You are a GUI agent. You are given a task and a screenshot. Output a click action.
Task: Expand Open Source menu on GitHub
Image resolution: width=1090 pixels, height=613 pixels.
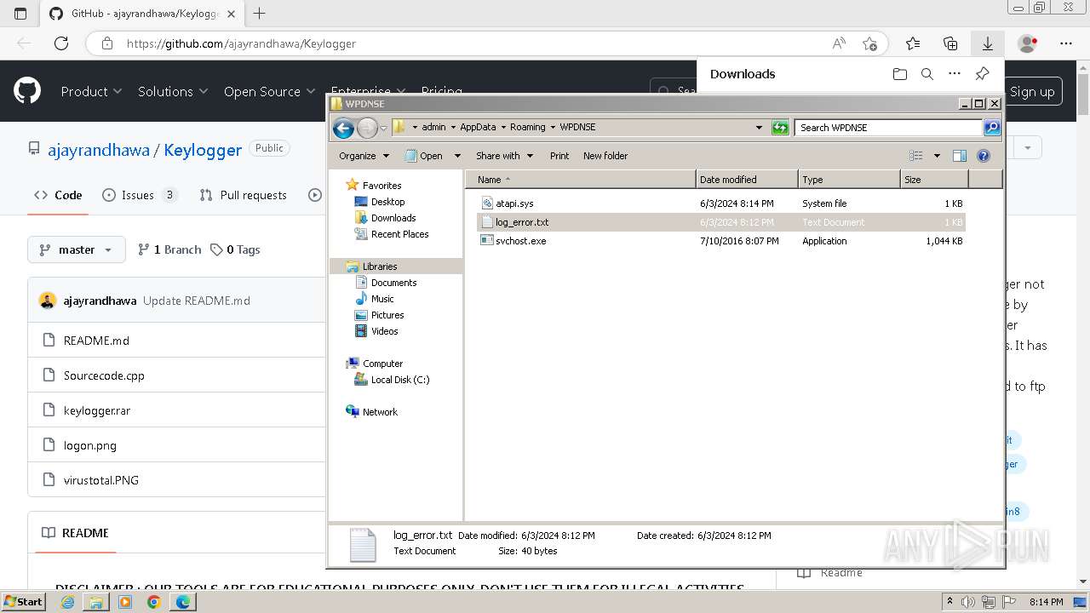click(x=269, y=91)
